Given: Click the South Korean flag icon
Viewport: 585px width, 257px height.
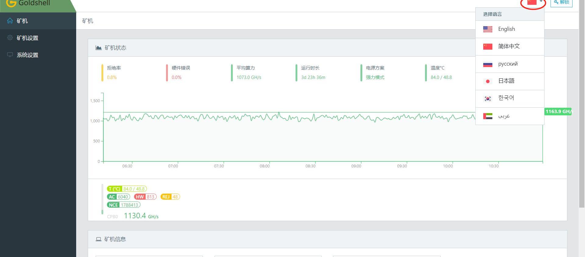Looking at the screenshot, I should coord(487,98).
